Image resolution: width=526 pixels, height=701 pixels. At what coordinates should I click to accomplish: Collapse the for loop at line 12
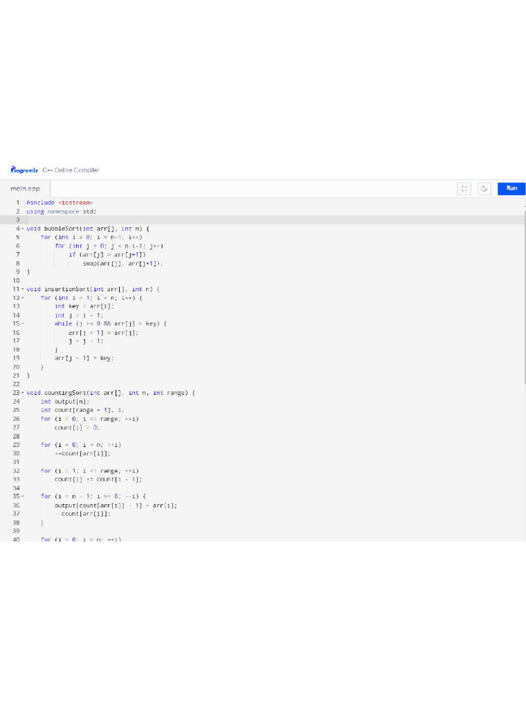click(x=23, y=298)
